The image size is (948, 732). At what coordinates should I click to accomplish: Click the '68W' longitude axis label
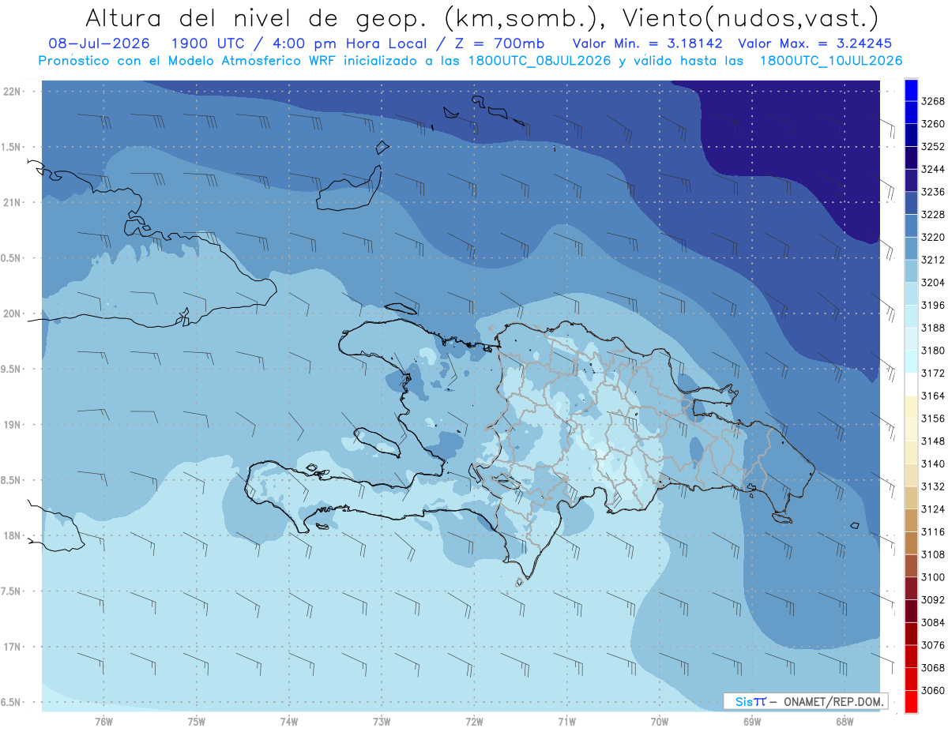click(845, 722)
